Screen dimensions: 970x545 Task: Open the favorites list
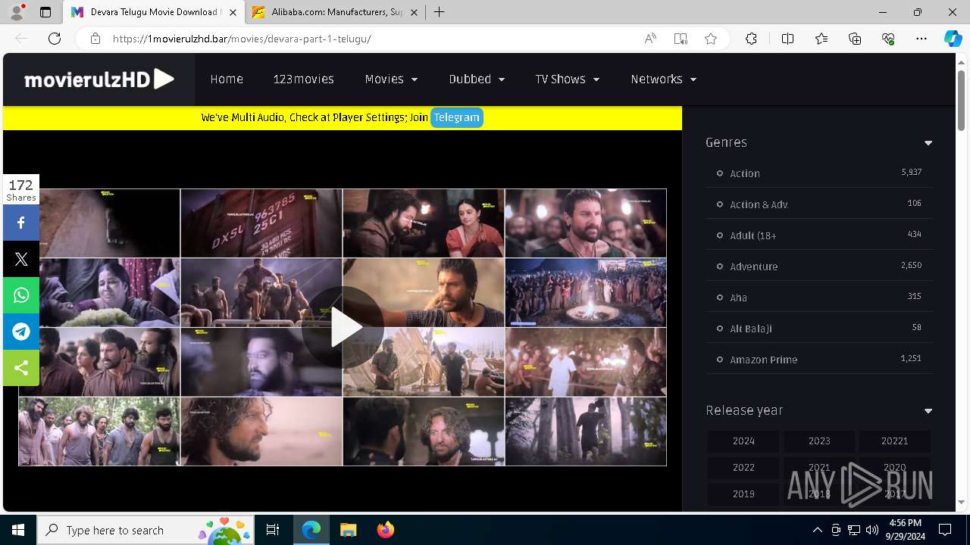coord(821,39)
